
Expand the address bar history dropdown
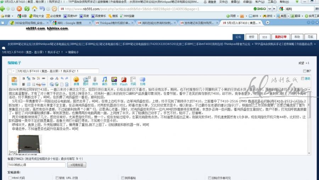270,9
